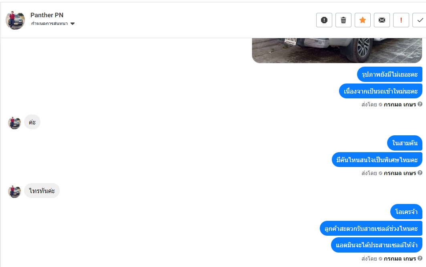
Task: Select the มีคันไหนสนใจเป็นพิเศษไหมคะ message bubble
Action: pyautogui.click(x=377, y=160)
